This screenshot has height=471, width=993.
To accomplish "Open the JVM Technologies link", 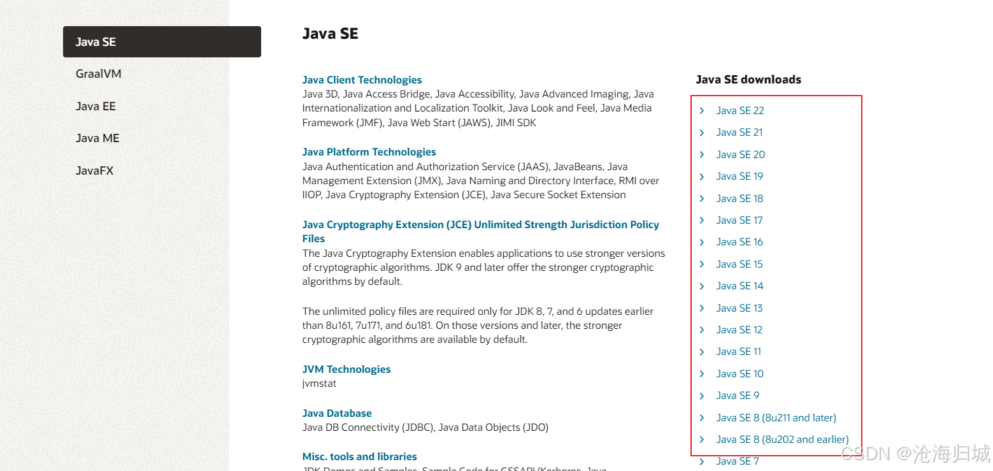I will point(346,369).
